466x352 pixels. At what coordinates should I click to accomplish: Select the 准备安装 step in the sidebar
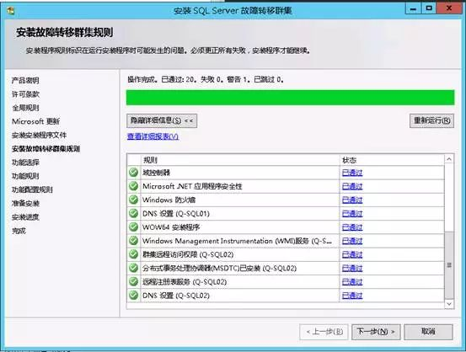click(x=25, y=204)
